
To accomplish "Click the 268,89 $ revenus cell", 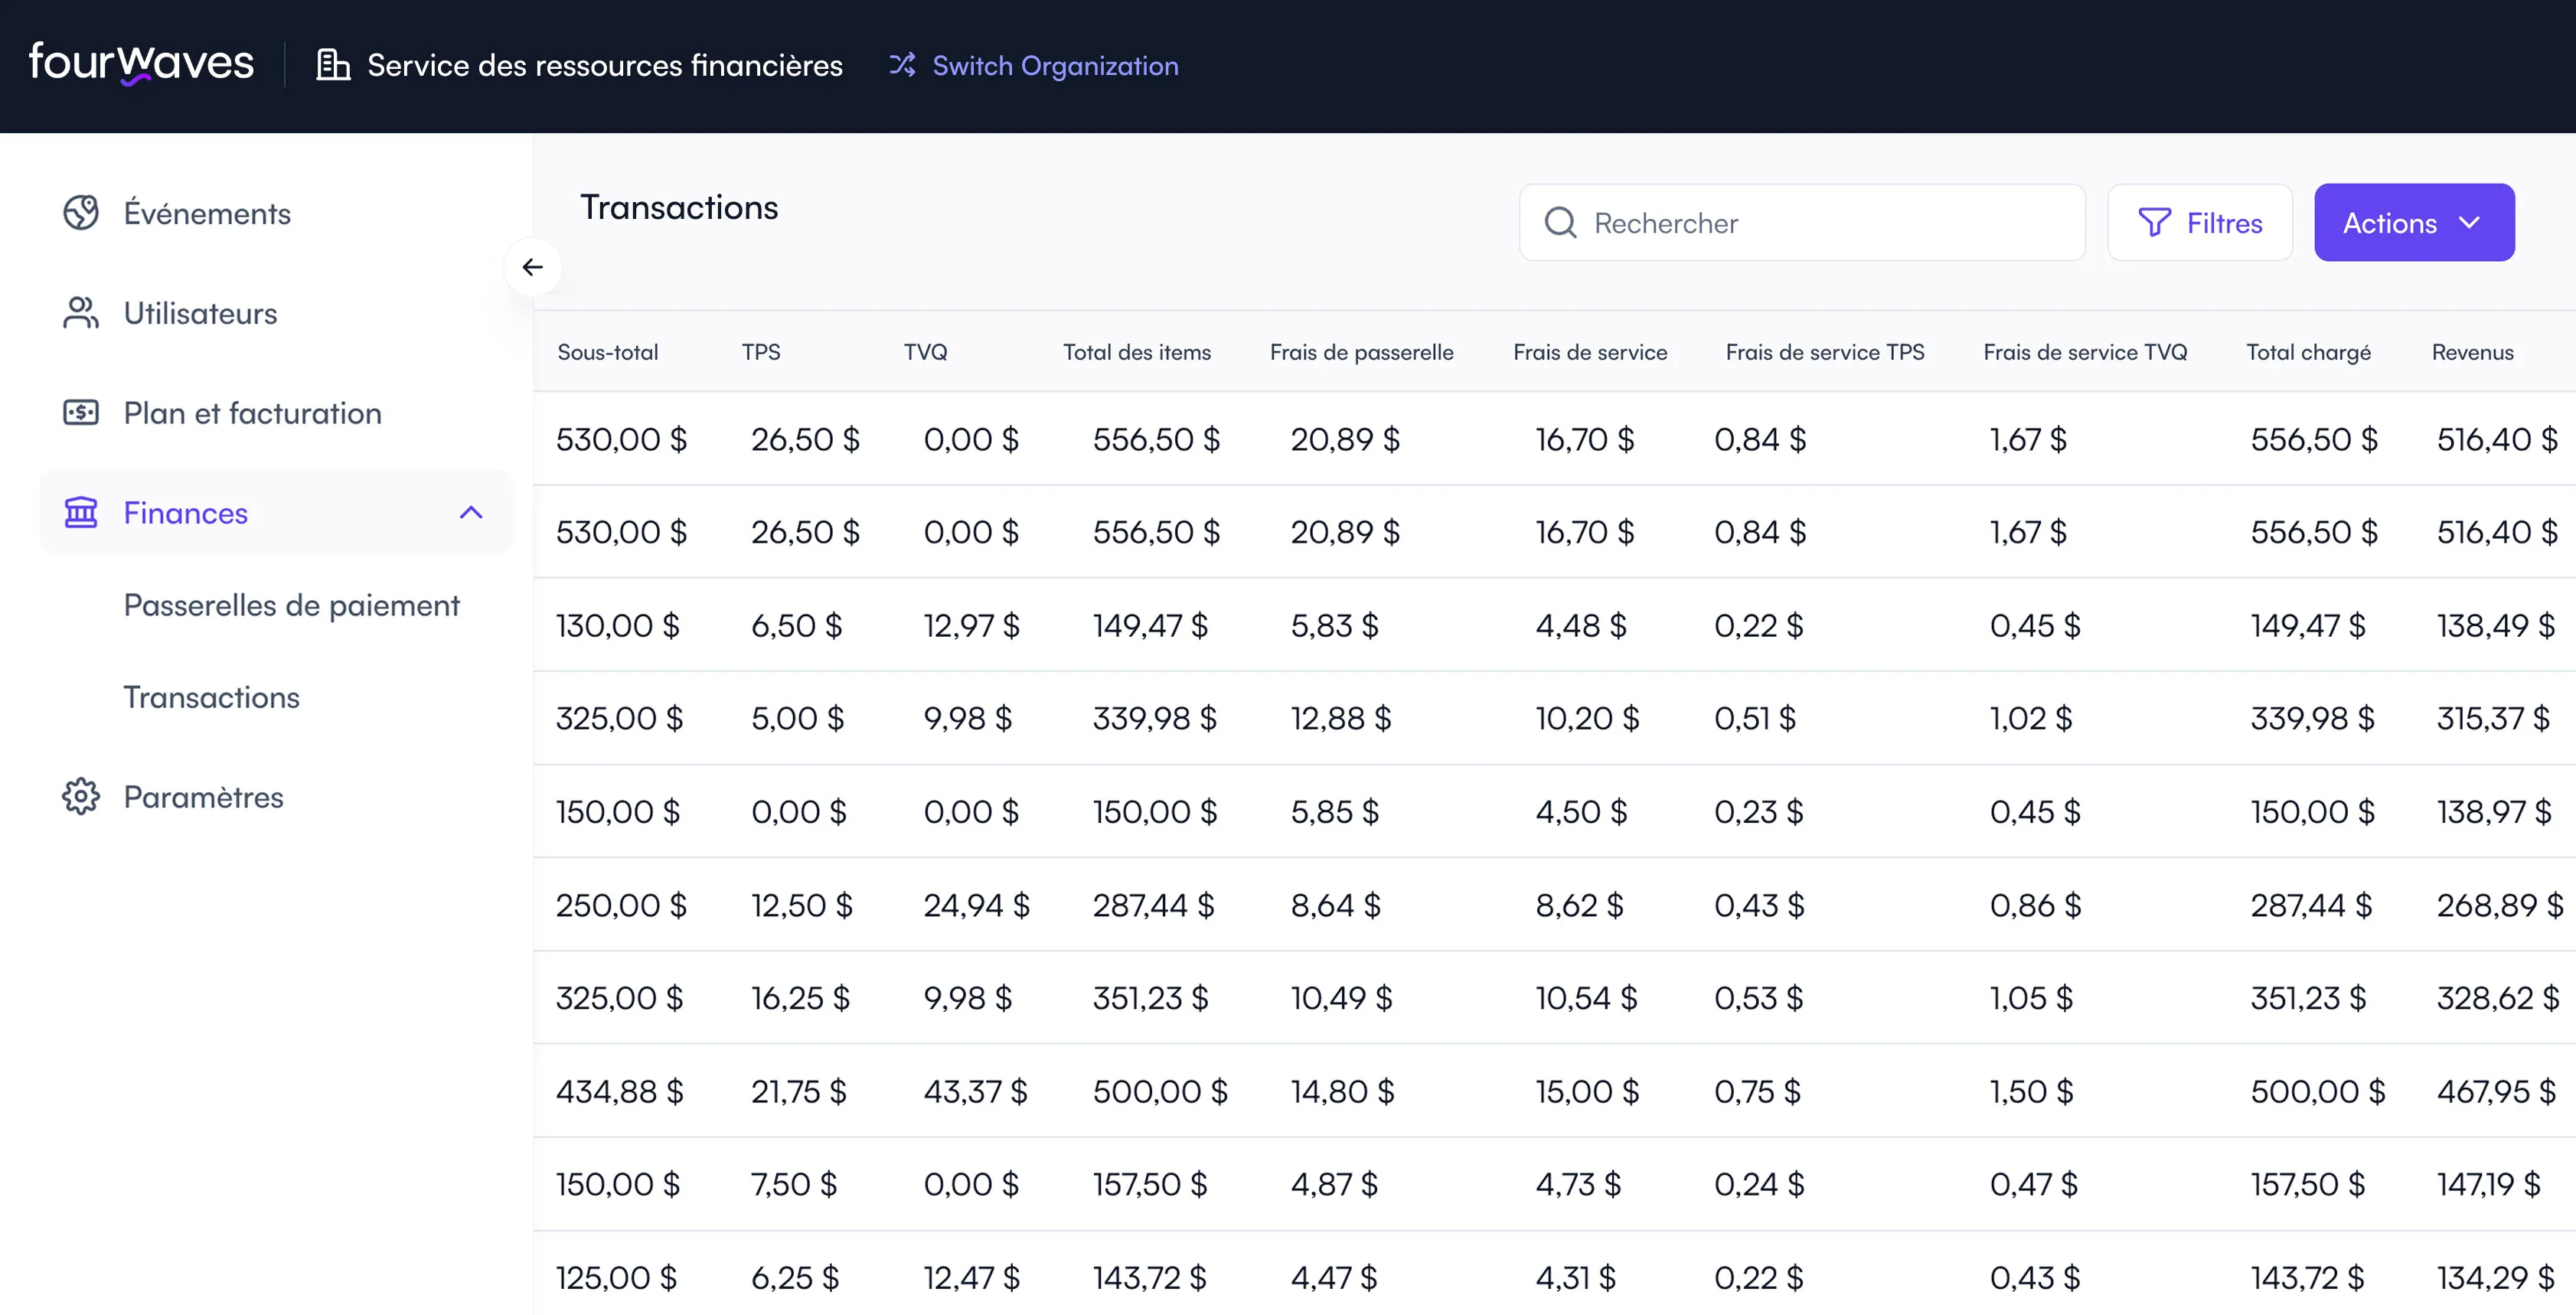I will tap(2500, 905).
